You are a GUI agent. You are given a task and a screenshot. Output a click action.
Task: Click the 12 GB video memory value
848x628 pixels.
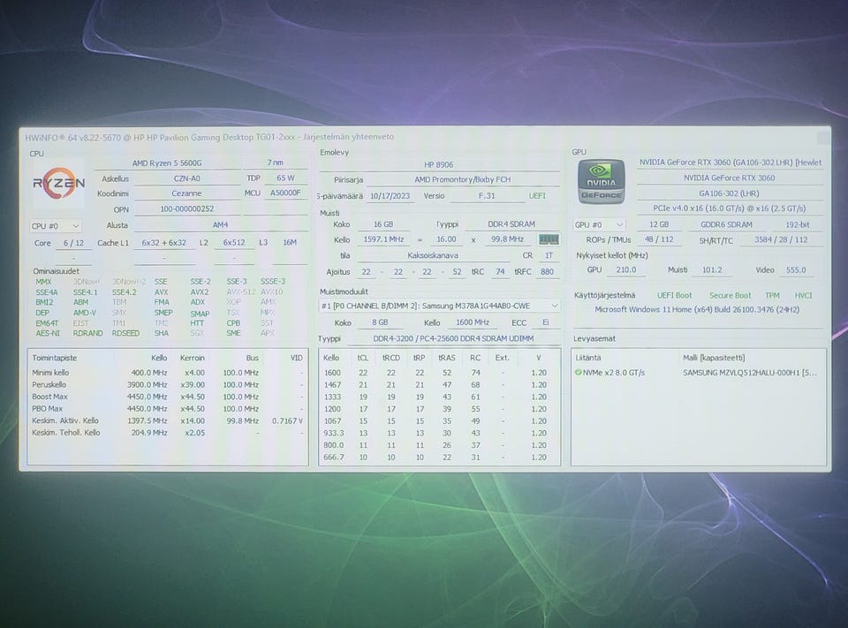[659, 224]
